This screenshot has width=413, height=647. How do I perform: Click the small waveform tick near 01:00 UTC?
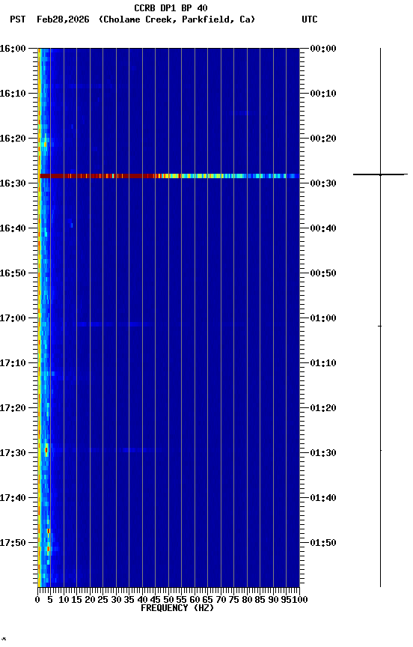380,326
